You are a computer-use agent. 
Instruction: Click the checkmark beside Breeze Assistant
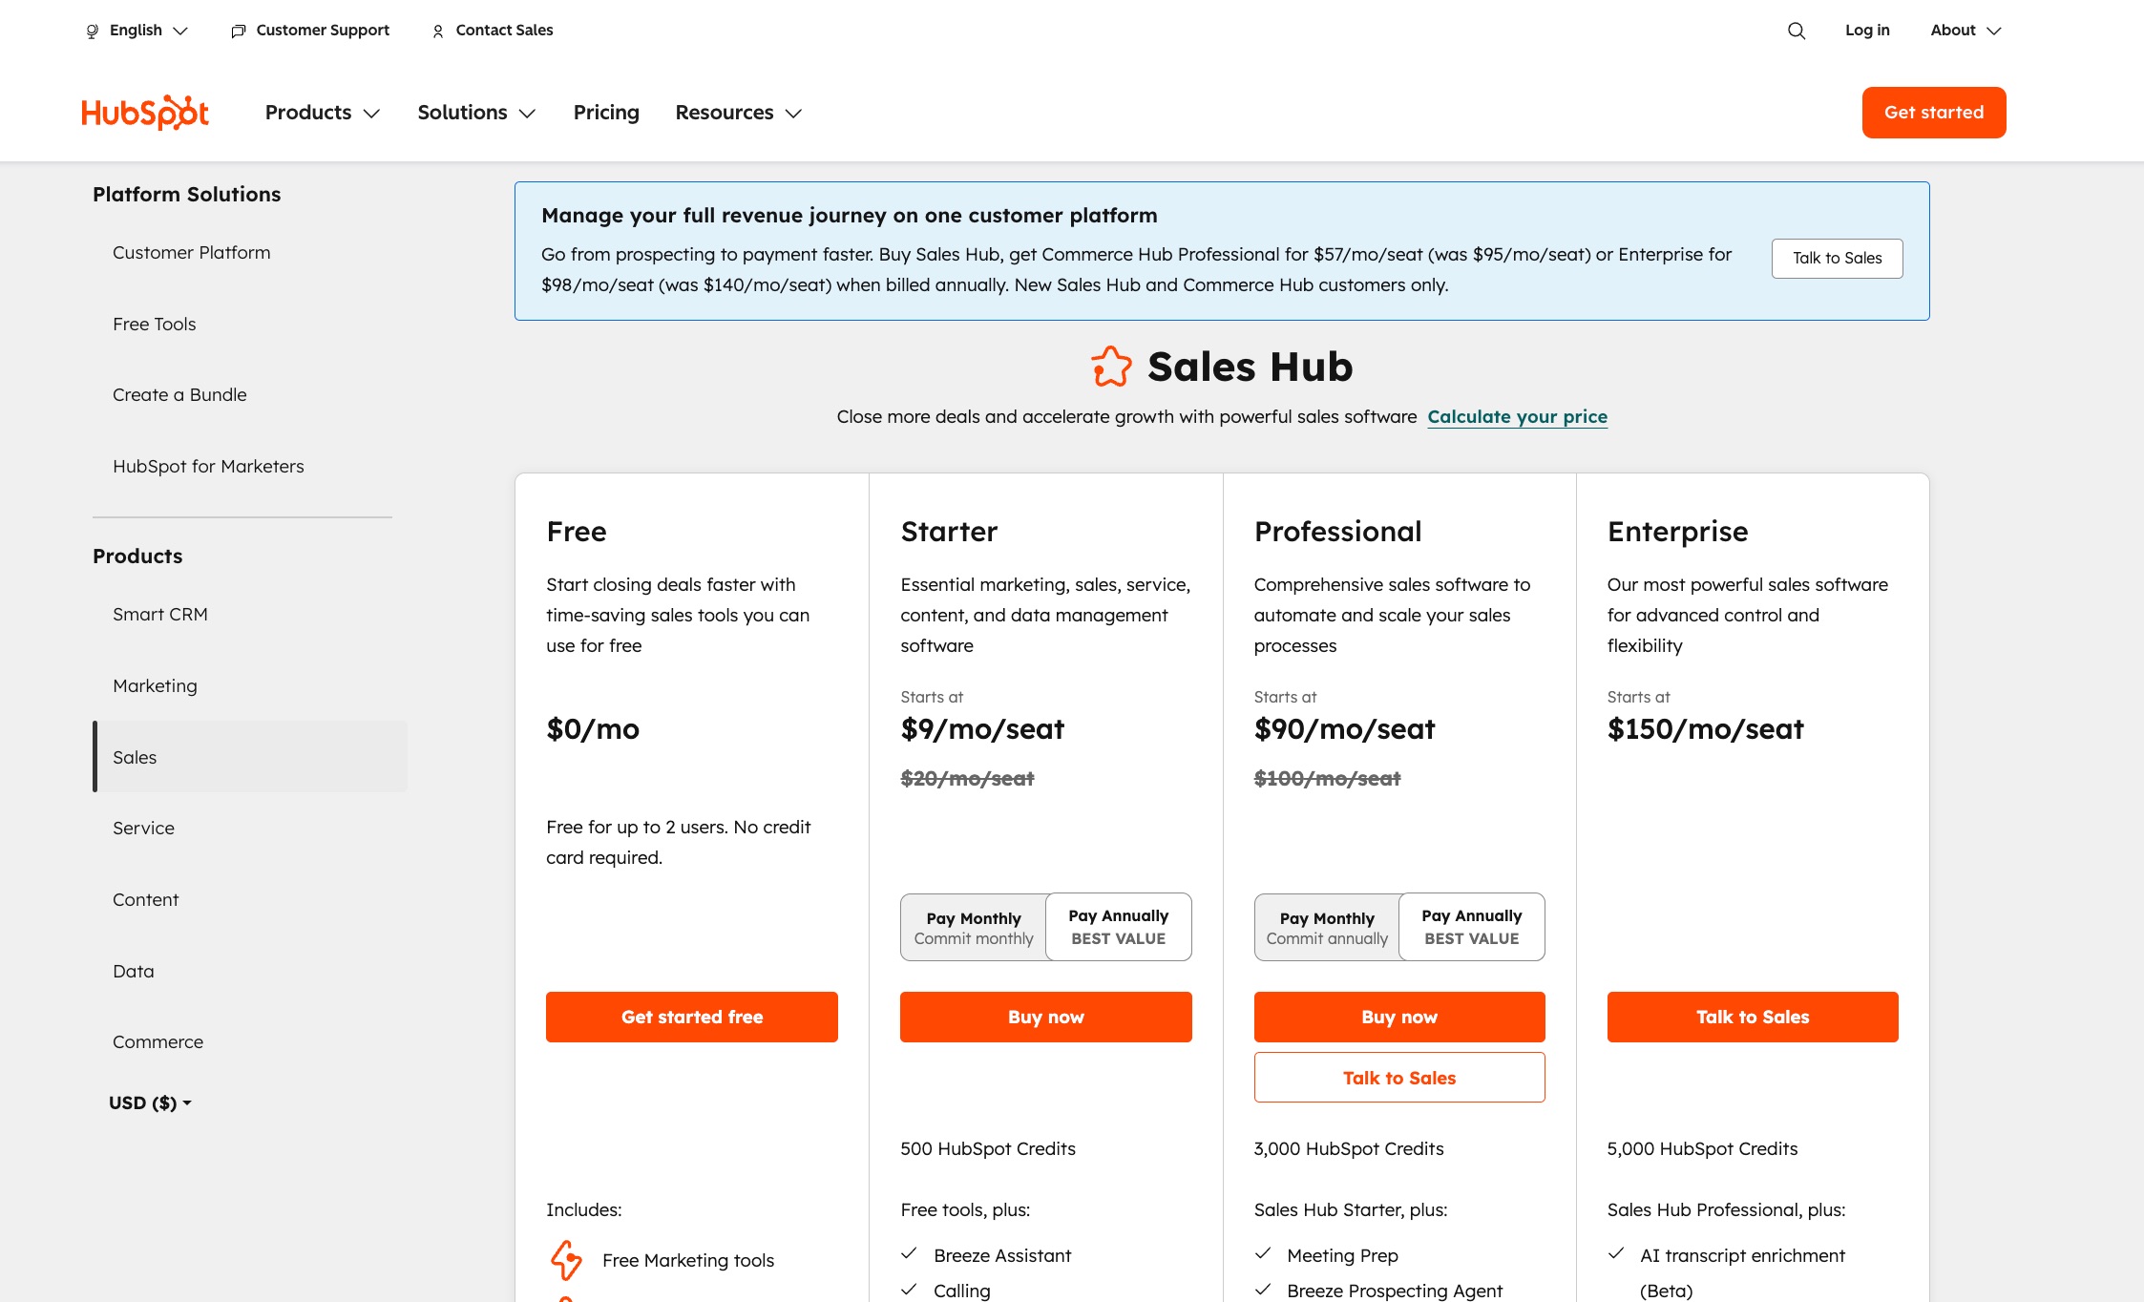(x=907, y=1254)
